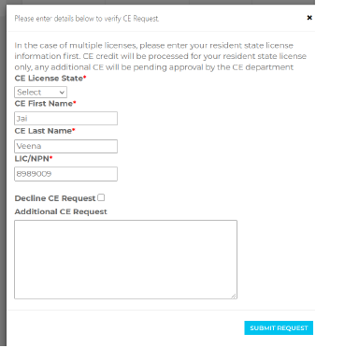Click the empty footer area beside Submit Request

pyautogui.click(x=124, y=328)
